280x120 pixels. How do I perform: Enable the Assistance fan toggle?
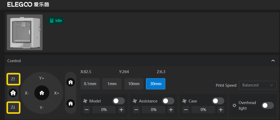coord(168,101)
